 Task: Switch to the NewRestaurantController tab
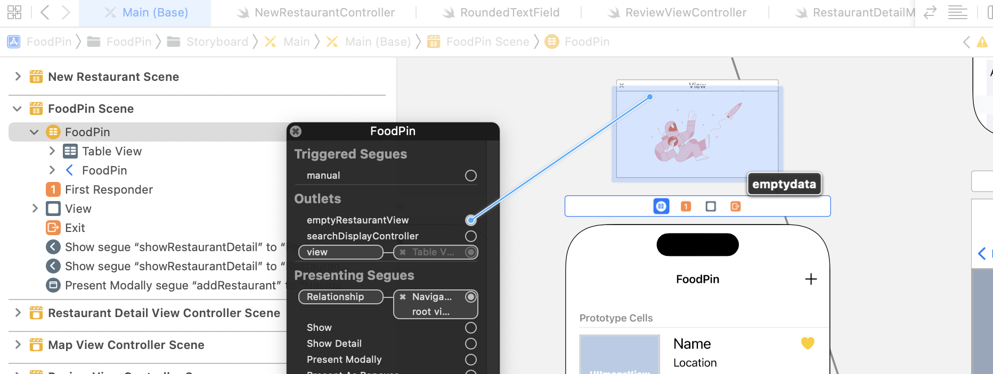click(324, 12)
